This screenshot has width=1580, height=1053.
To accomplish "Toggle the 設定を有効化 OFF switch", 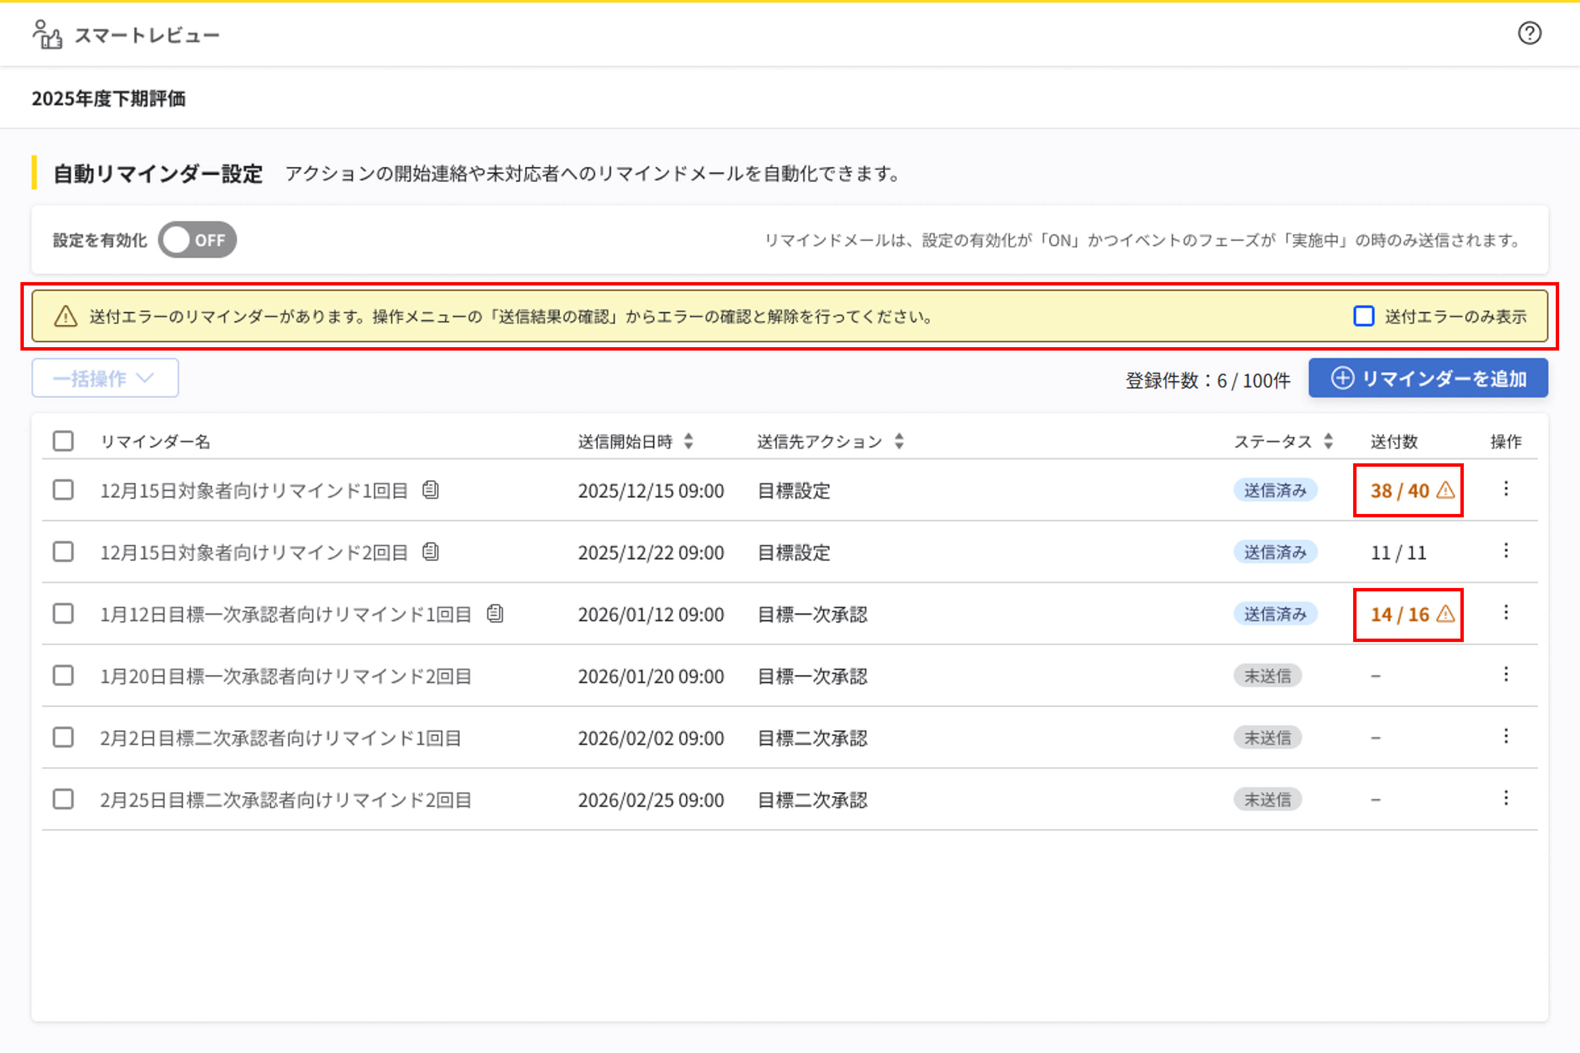I will click(x=197, y=240).
